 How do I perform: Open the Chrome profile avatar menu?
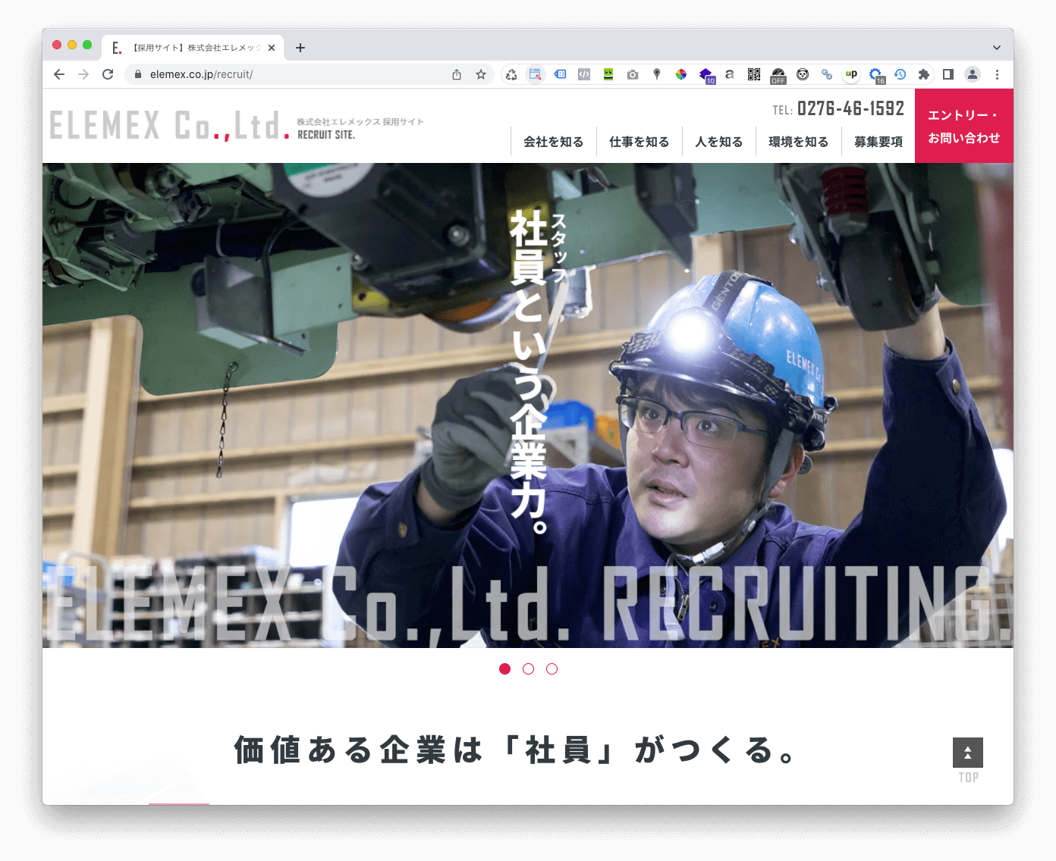973,74
